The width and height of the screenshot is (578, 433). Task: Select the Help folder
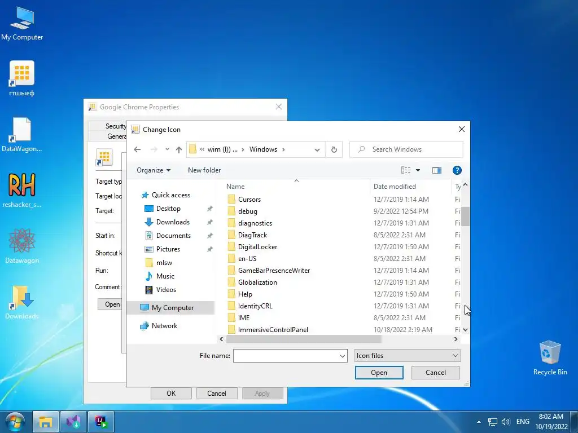click(x=245, y=294)
